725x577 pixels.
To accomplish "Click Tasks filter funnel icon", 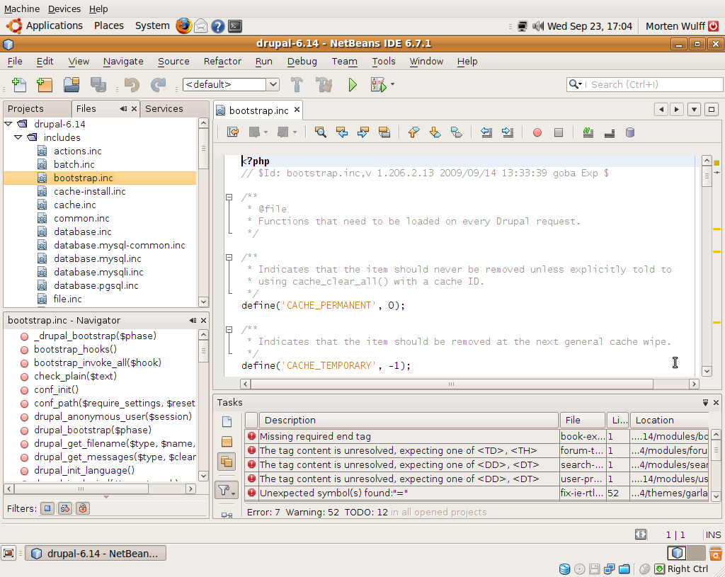I will pyautogui.click(x=227, y=490).
